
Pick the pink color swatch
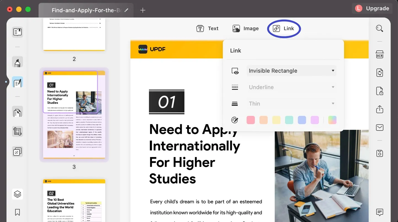coord(251,120)
